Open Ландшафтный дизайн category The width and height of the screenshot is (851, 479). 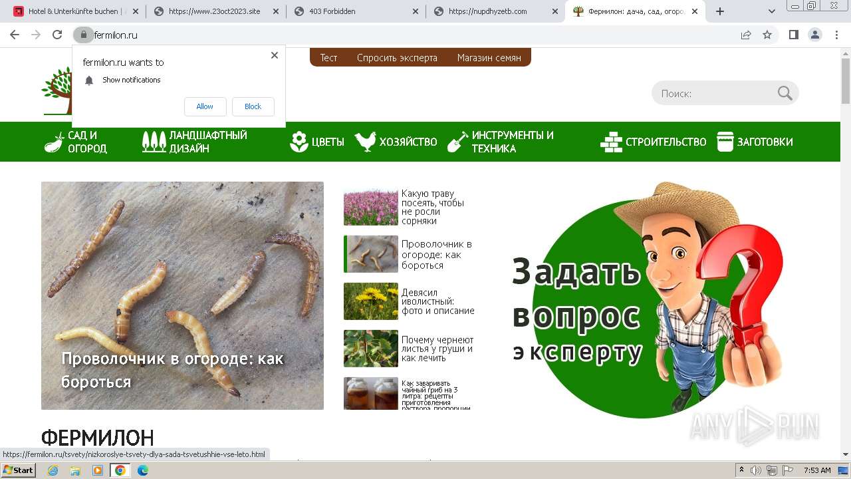(x=194, y=142)
